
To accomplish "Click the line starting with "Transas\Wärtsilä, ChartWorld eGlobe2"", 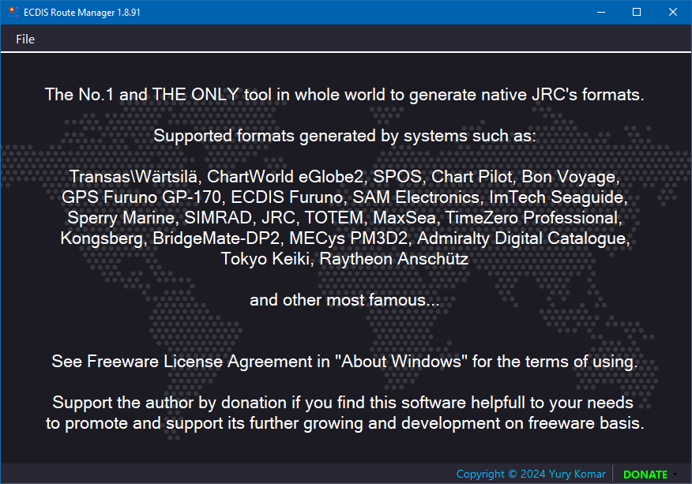I will 344,177.
